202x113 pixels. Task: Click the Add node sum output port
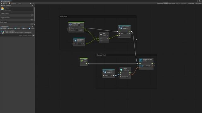tap(110, 38)
